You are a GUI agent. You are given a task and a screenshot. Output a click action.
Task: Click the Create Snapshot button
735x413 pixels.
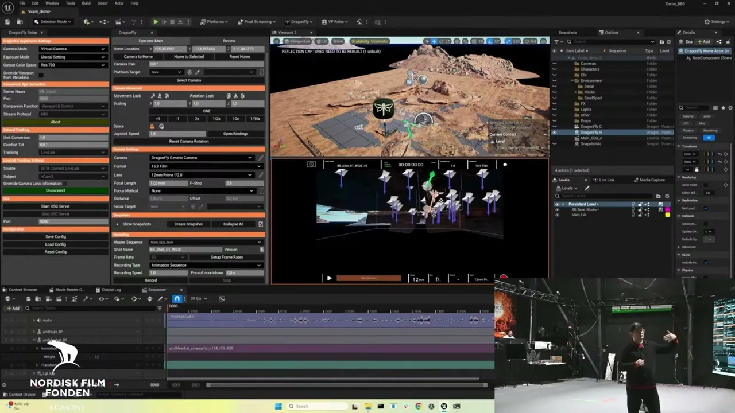click(x=188, y=224)
